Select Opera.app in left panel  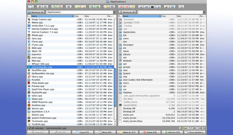pyautogui.click(x=70, y=77)
